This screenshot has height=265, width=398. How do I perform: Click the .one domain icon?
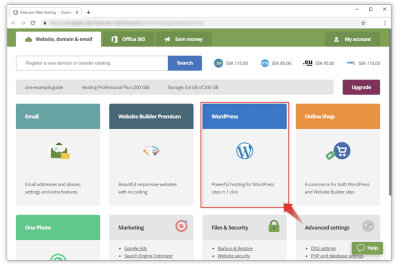coord(264,63)
